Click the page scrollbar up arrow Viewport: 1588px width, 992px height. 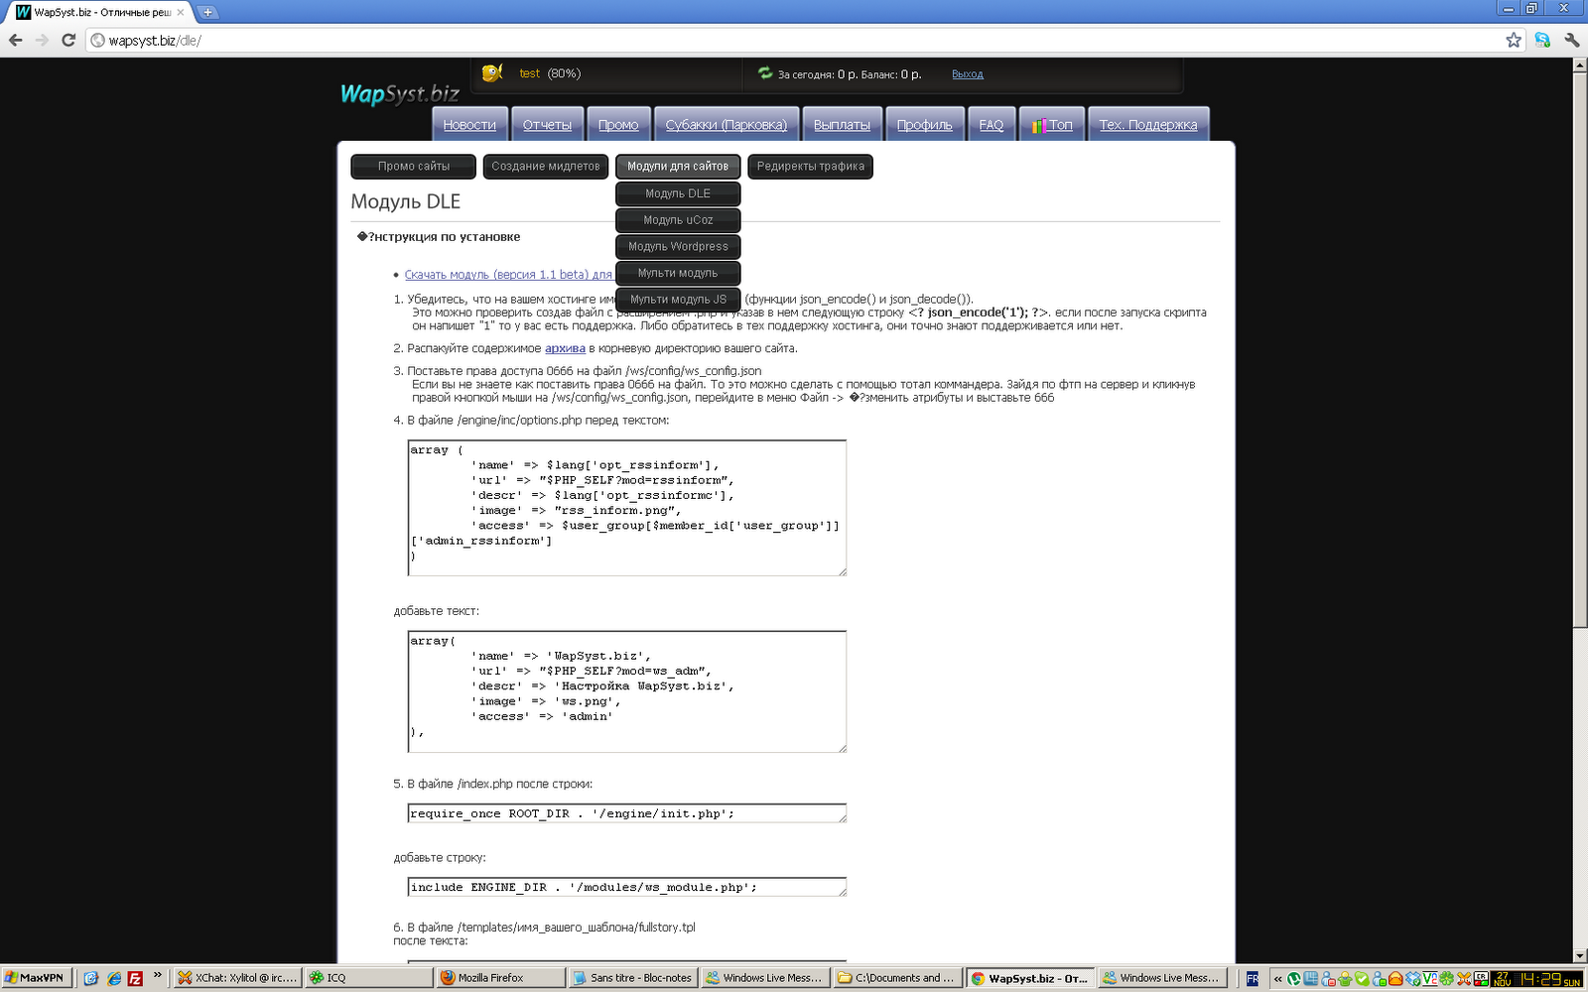coord(1580,64)
